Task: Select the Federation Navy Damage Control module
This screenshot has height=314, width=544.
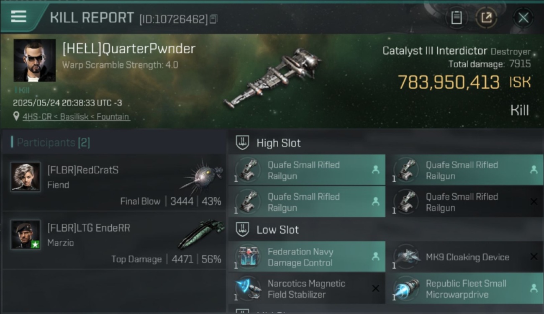Action: (307, 257)
